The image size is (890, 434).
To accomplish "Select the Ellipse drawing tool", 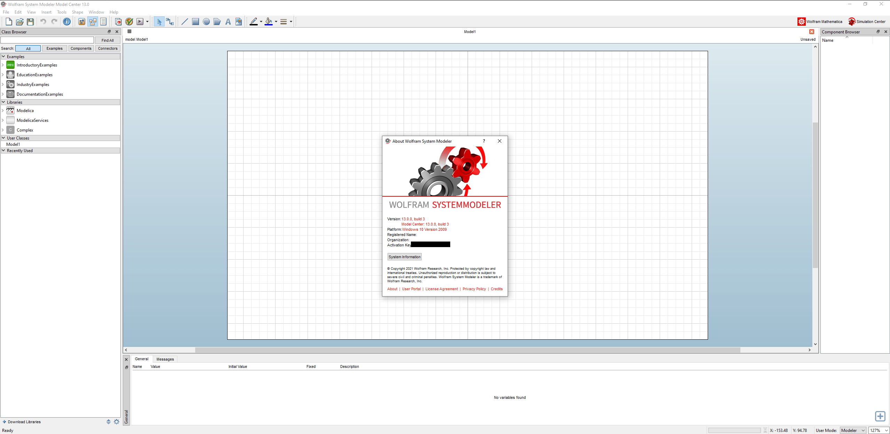I will point(206,22).
